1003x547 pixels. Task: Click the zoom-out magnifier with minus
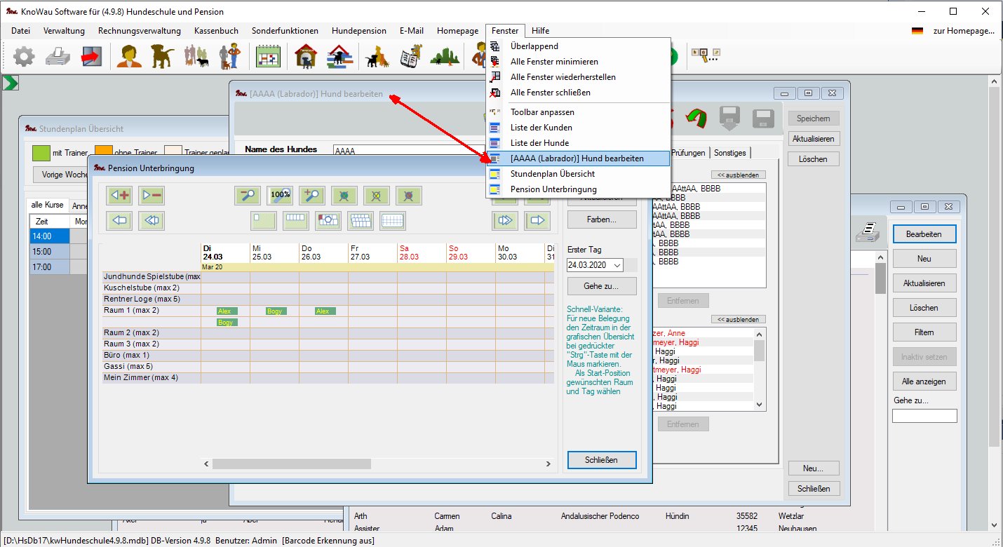click(x=248, y=195)
